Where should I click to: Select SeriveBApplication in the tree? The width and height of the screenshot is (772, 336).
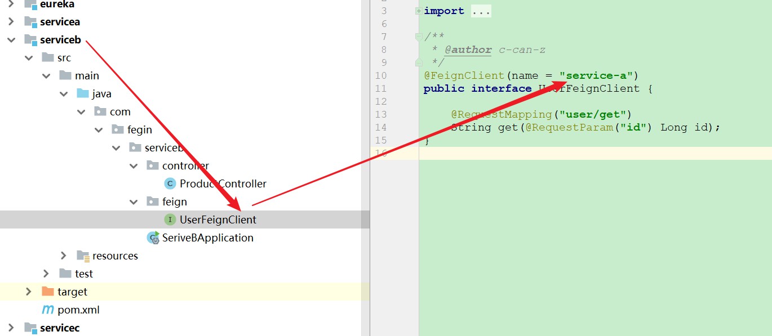[x=208, y=238]
